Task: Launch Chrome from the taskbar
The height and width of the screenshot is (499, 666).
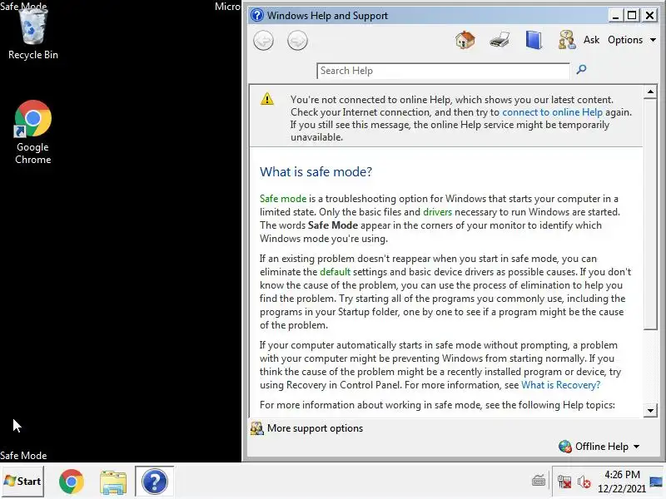Action: click(71, 482)
